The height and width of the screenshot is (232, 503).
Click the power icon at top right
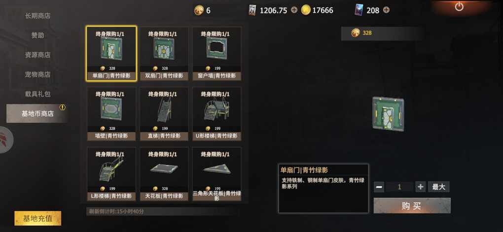click(x=459, y=6)
